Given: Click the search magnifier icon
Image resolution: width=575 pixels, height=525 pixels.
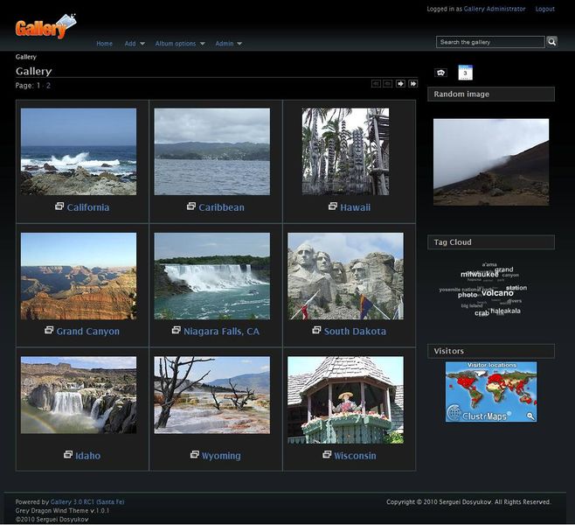Looking at the screenshot, I should [x=552, y=42].
